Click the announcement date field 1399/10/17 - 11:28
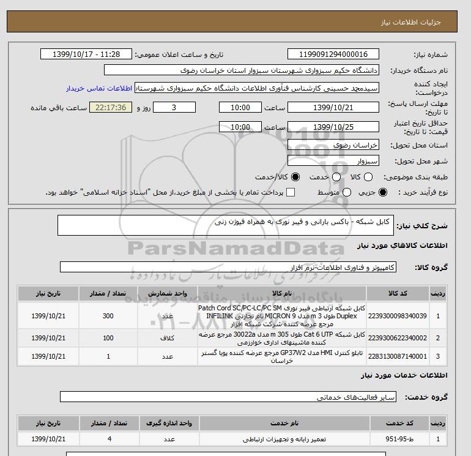471x456 pixels. coord(86,54)
